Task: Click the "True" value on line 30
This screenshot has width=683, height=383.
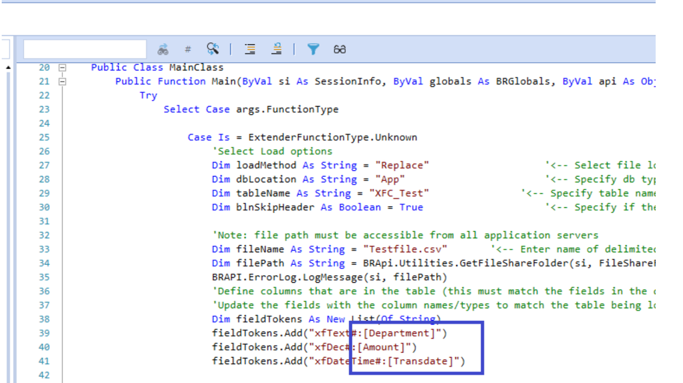Action: [411, 208]
